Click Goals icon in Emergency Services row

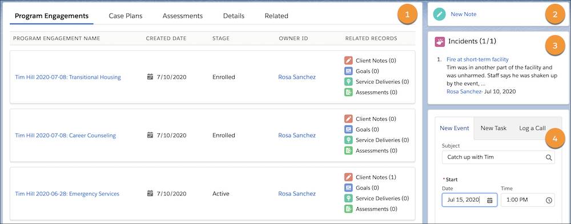point(348,188)
